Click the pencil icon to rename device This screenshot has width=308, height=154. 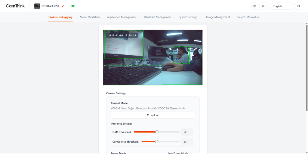pos(63,6)
